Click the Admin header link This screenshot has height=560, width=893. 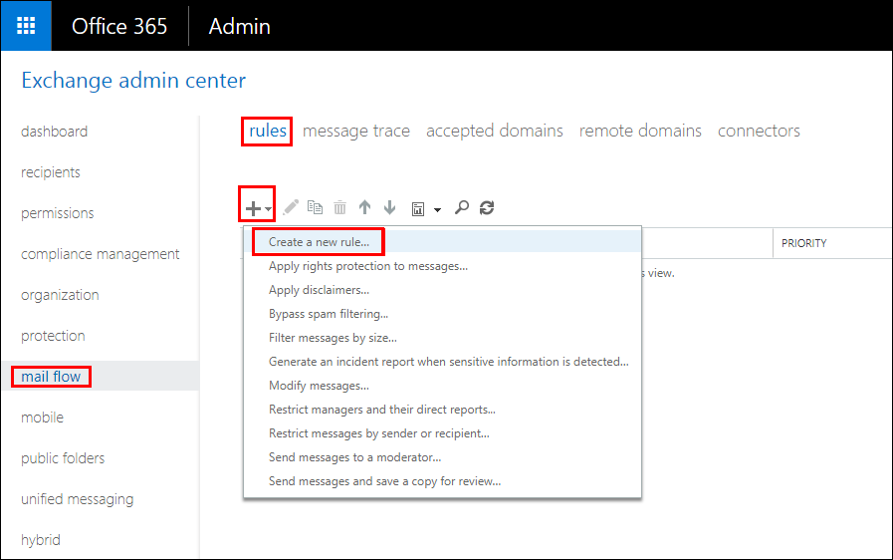[239, 26]
